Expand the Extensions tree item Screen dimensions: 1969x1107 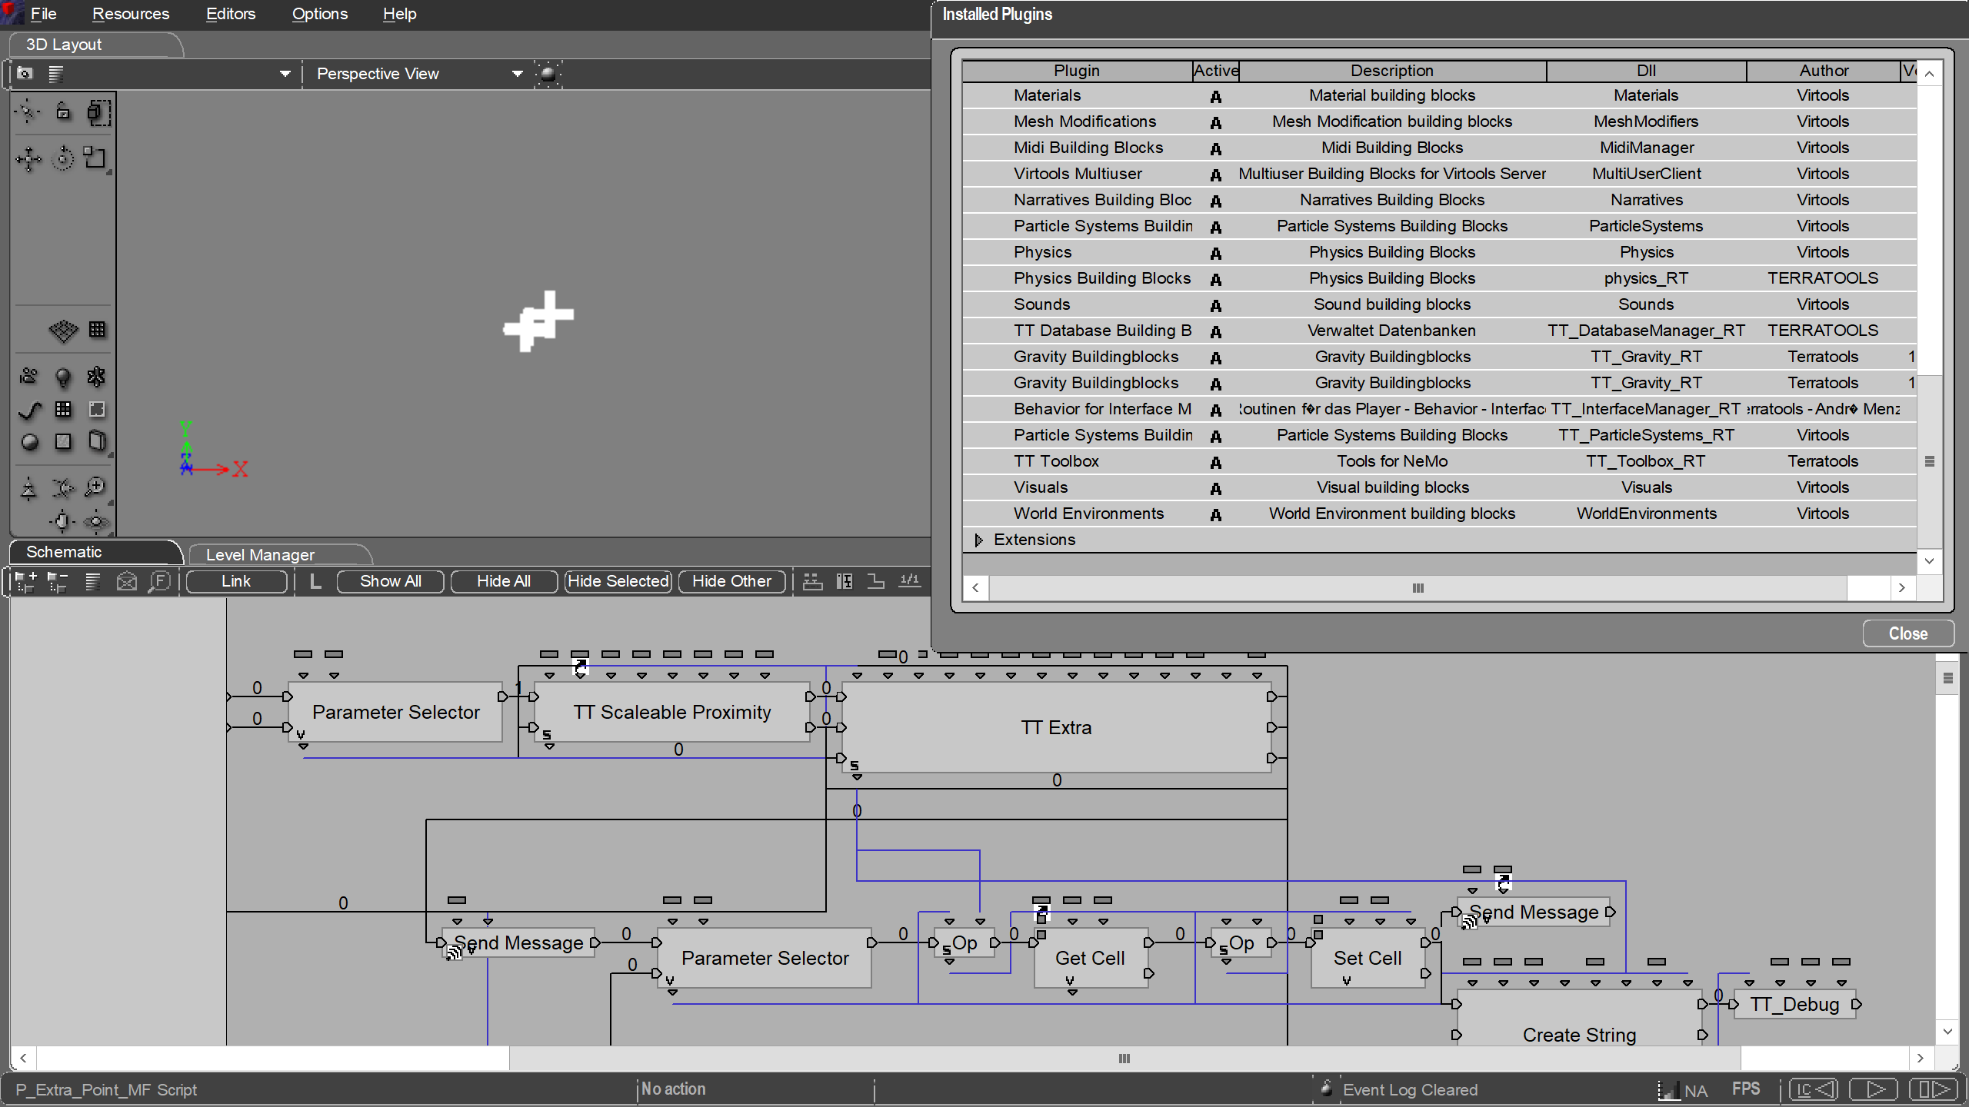tap(978, 540)
